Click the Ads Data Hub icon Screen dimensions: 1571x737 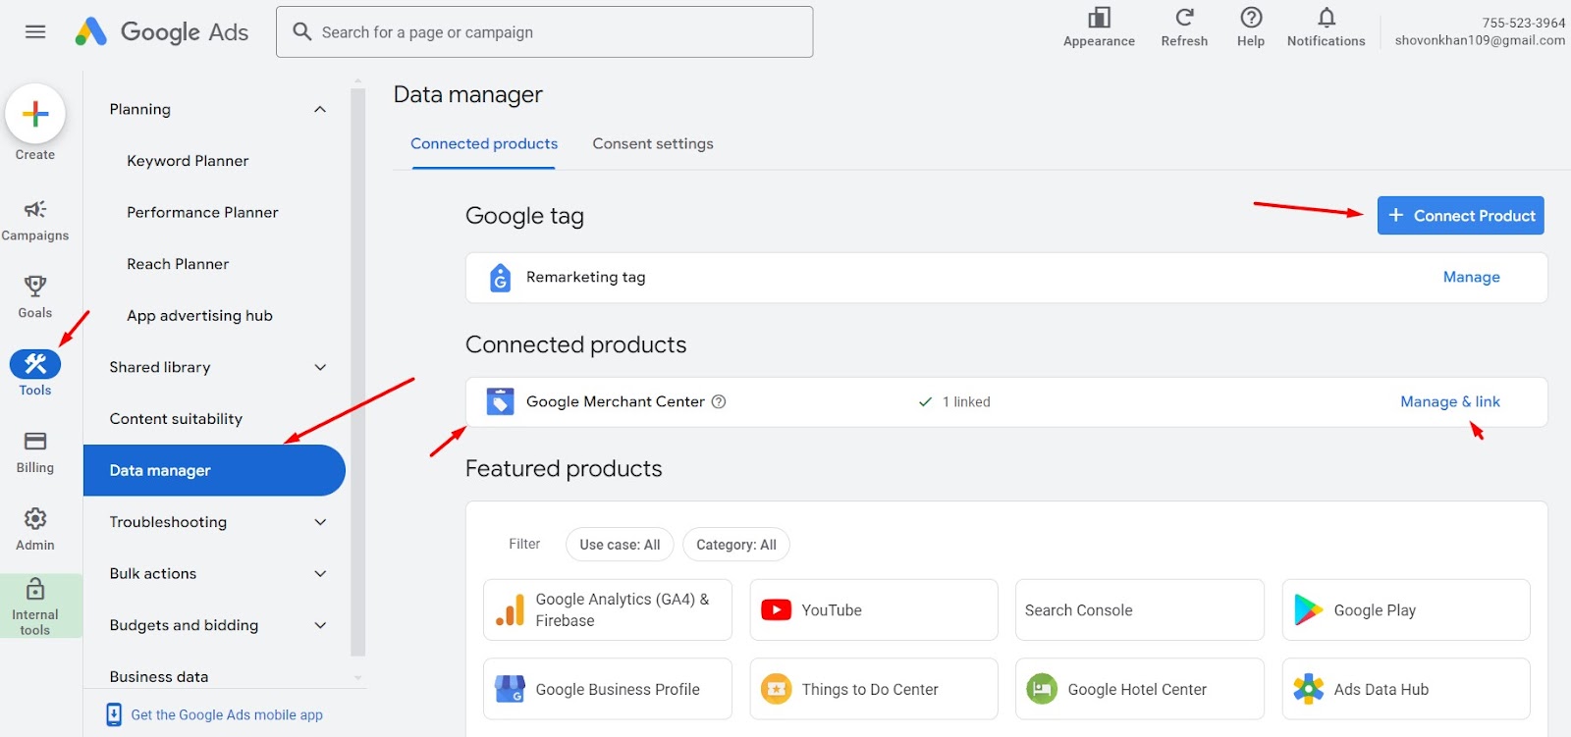point(1308,689)
